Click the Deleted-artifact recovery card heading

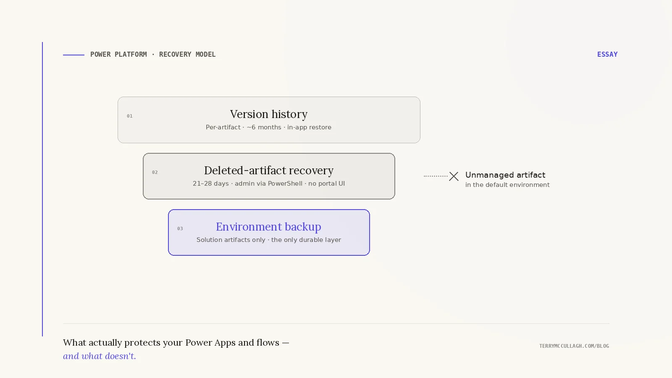pos(269,171)
